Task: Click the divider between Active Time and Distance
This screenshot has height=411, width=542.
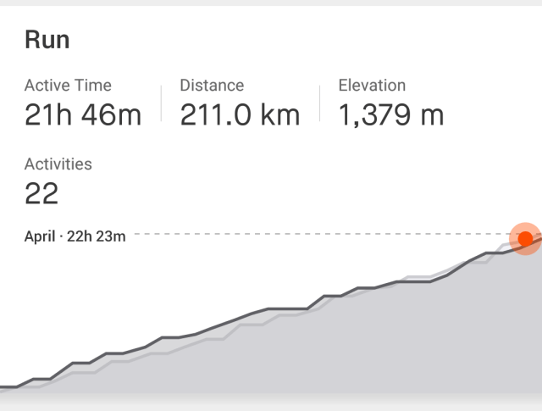Action: pos(161,104)
